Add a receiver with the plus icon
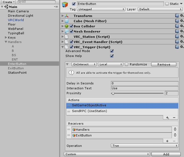Viewport: 184px width, 157px height. click(x=167, y=141)
